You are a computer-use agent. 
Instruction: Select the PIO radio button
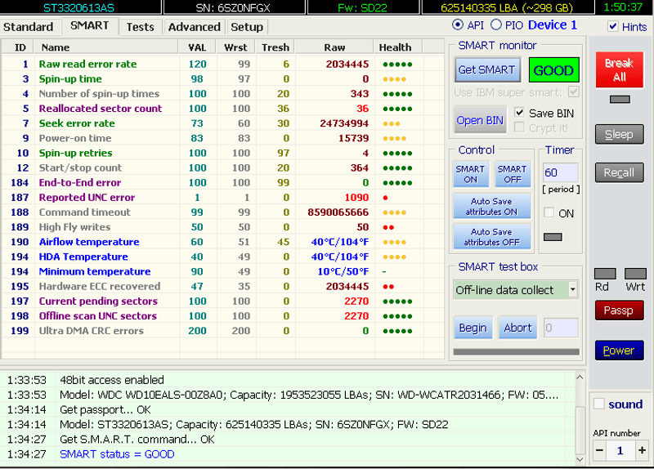point(497,25)
